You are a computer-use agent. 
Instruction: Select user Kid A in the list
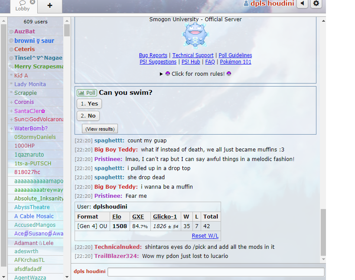36,75
